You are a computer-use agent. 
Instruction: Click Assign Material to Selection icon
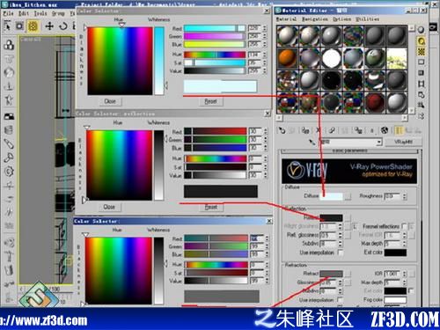(x=305, y=130)
